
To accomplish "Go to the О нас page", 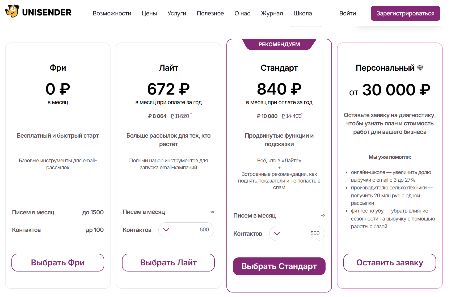I will [x=242, y=13].
